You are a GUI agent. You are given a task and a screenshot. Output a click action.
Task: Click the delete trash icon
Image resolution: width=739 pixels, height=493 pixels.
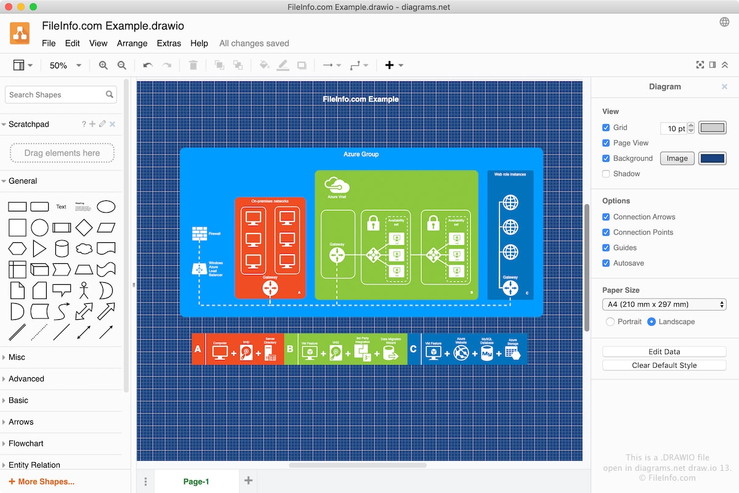pos(193,65)
